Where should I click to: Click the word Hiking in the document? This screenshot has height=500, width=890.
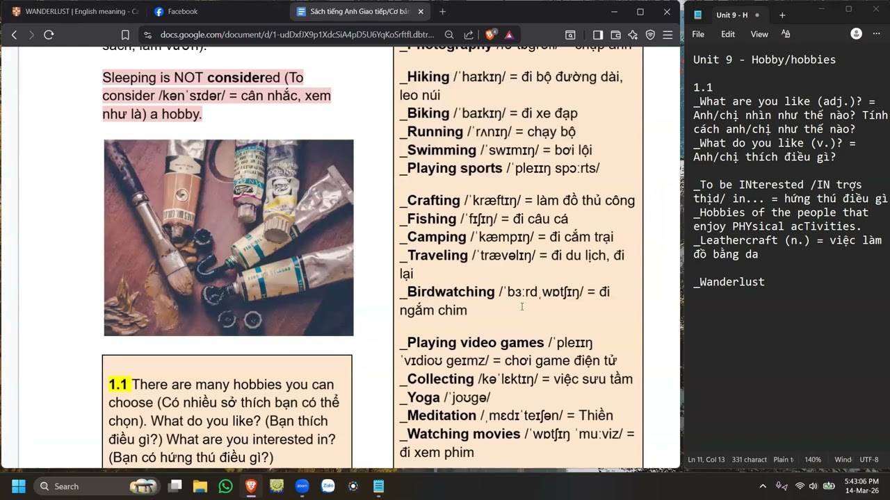tap(428, 77)
